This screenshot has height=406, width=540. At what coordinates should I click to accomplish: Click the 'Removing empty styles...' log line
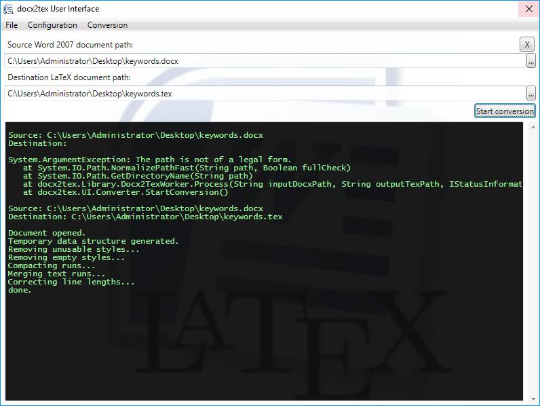click(x=66, y=257)
